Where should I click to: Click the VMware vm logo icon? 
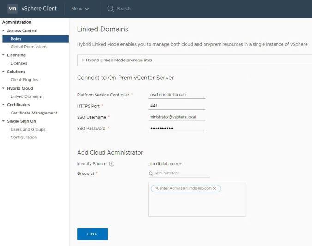coord(12,9)
